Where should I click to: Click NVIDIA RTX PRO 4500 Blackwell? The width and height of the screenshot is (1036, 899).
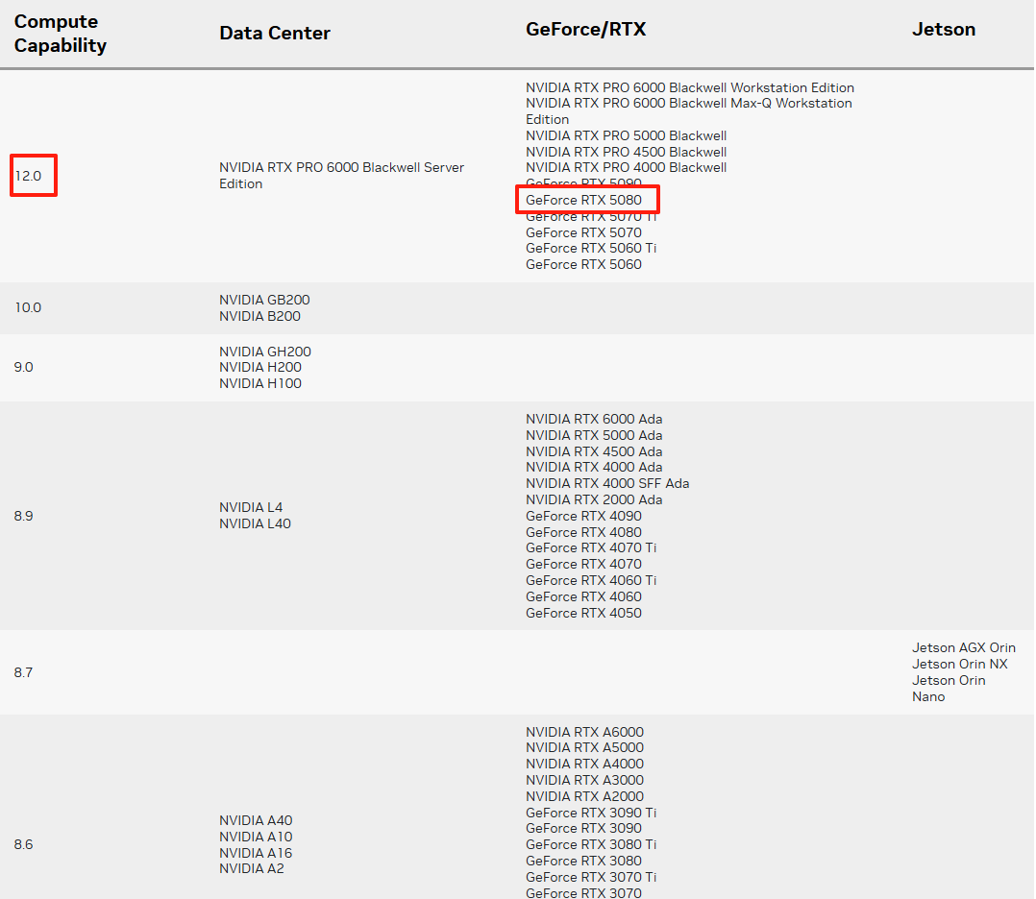(x=627, y=152)
